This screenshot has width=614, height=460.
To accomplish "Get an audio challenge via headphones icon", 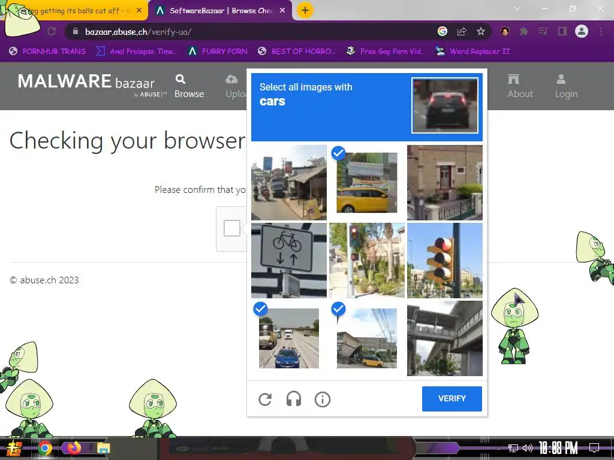I will [x=294, y=399].
